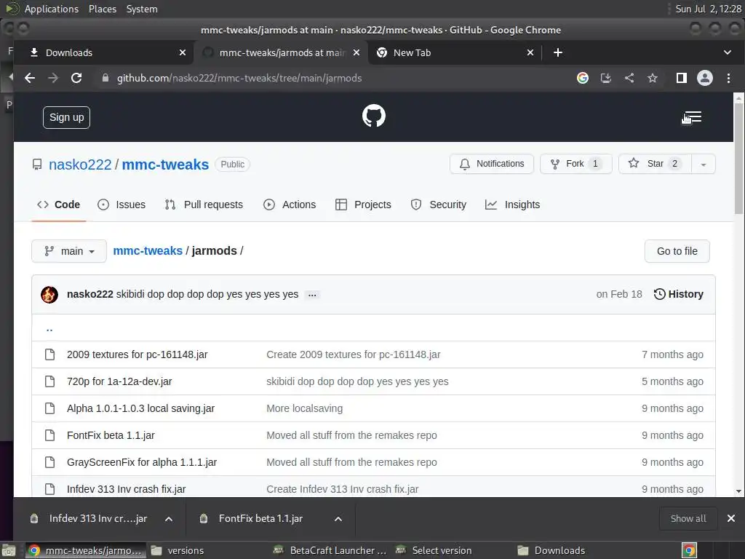Go up to parent directory link
This screenshot has width=745, height=559.
pos(49,328)
